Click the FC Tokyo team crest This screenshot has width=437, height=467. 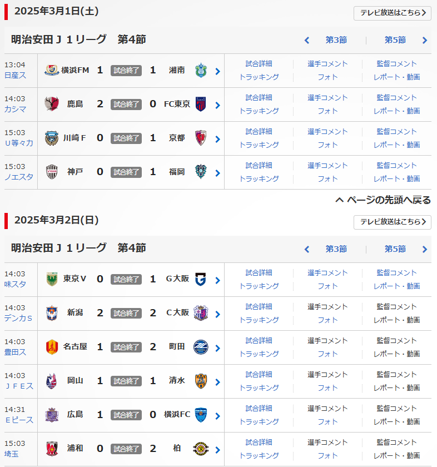[x=201, y=104]
